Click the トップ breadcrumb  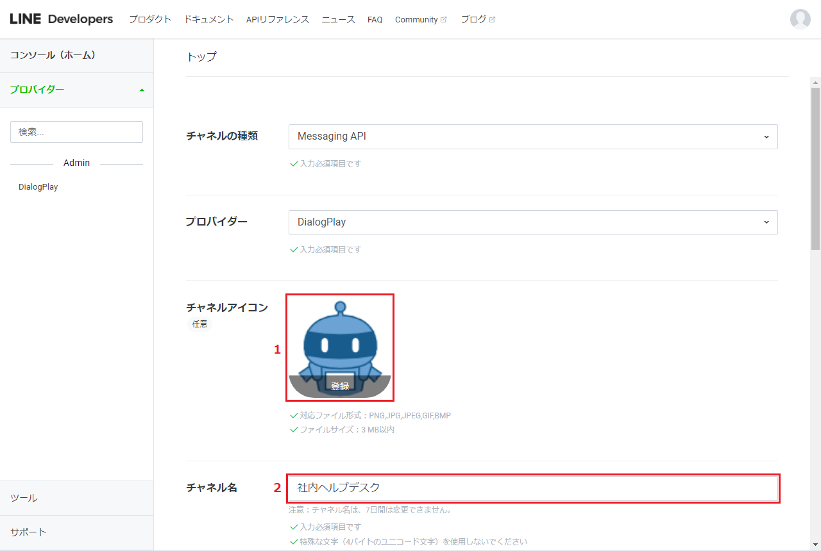coord(201,56)
